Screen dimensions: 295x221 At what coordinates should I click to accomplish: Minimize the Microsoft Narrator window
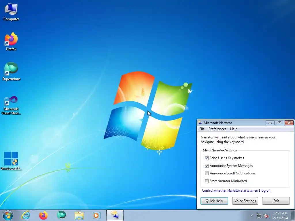pyautogui.click(x=270, y=123)
